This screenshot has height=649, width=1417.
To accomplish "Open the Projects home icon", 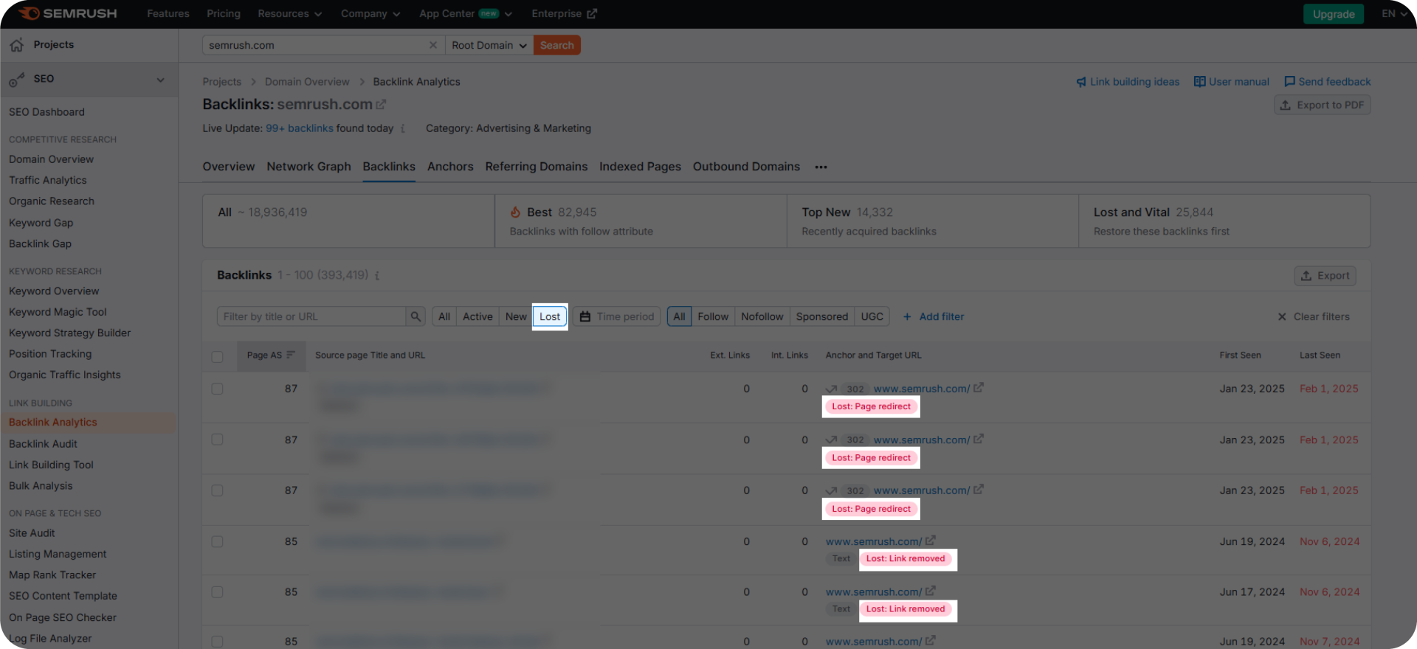I will point(17,45).
